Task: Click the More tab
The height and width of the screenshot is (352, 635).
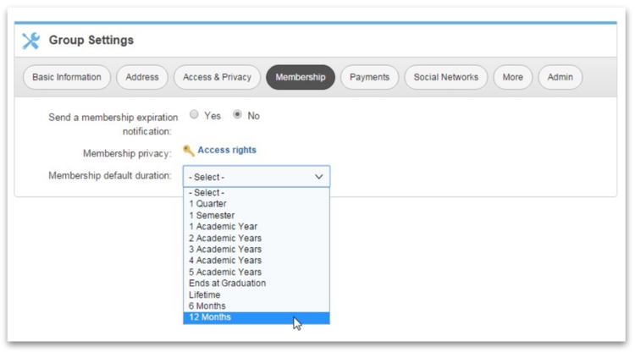Action: [x=513, y=77]
